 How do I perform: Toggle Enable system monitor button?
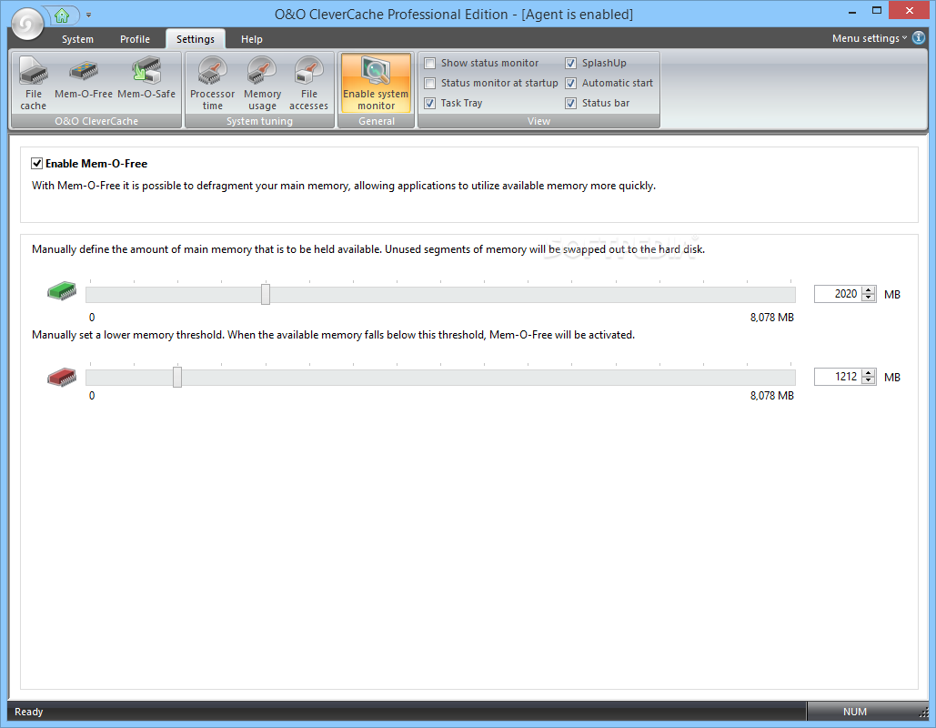coord(376,83)
